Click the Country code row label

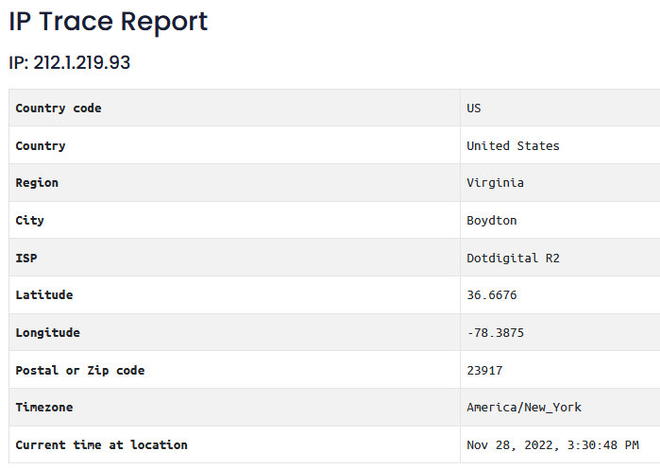[x=59, y=109]
